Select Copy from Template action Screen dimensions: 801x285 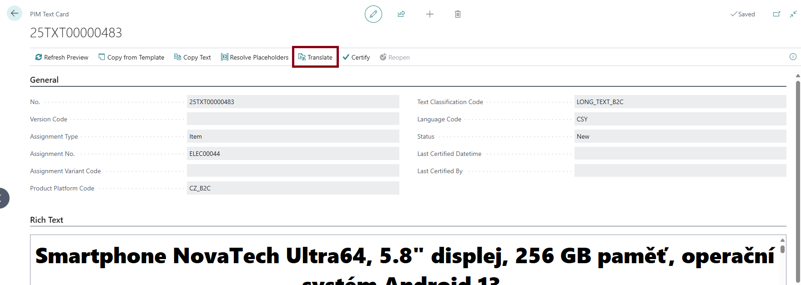131,57
